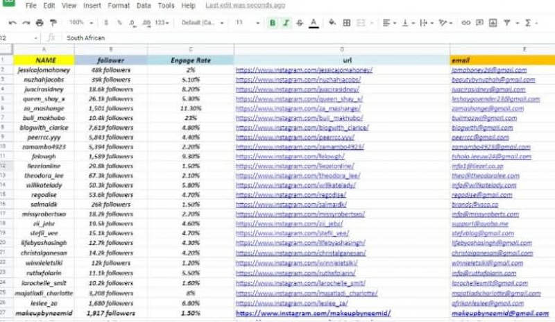Image resolution: width=555 pixels, height=322 pixels.
Task: Open the jessicajomahoney Instagram link
Action: (x=304, y=70)
